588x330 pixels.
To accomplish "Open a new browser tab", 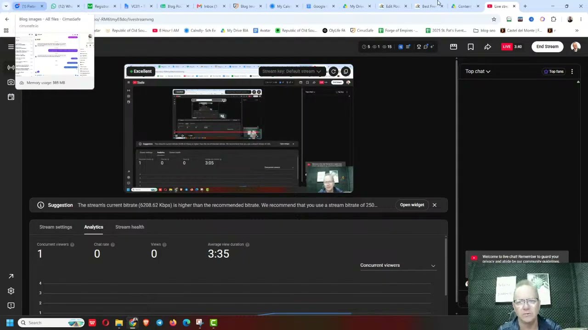I will point(525,6).
